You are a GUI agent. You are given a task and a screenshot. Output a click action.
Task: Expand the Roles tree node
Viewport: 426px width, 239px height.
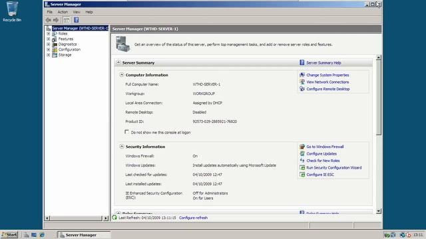pos(49,34)
